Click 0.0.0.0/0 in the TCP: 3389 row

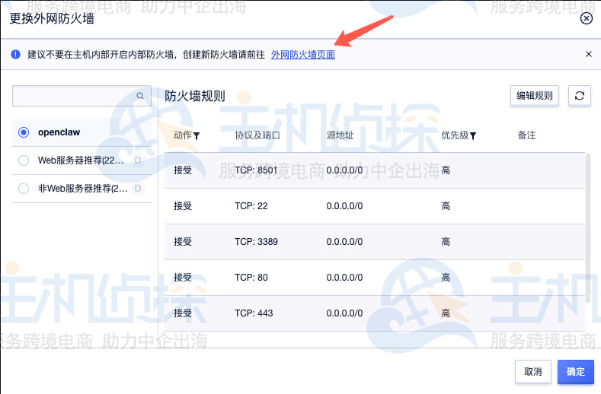pos(344,242)
